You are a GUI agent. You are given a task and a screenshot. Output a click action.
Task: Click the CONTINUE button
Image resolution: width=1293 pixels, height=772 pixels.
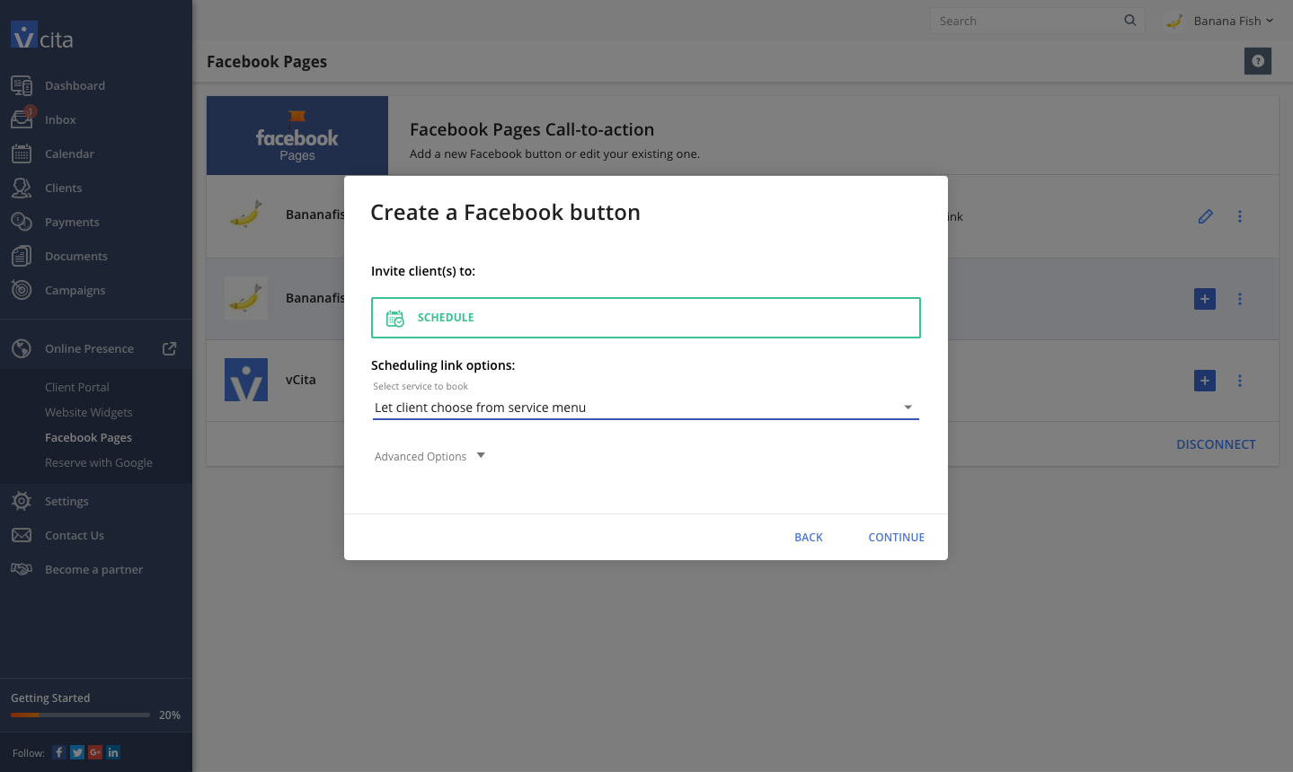(x=896, y=537)
